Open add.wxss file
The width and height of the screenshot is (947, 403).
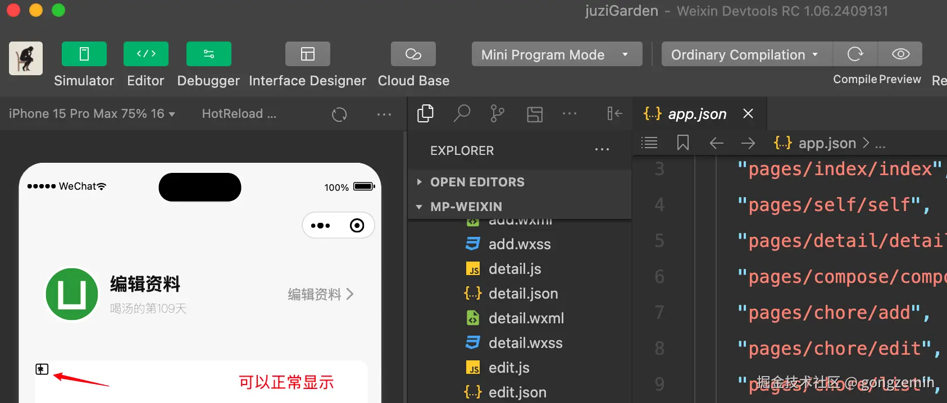pos(520,244)
